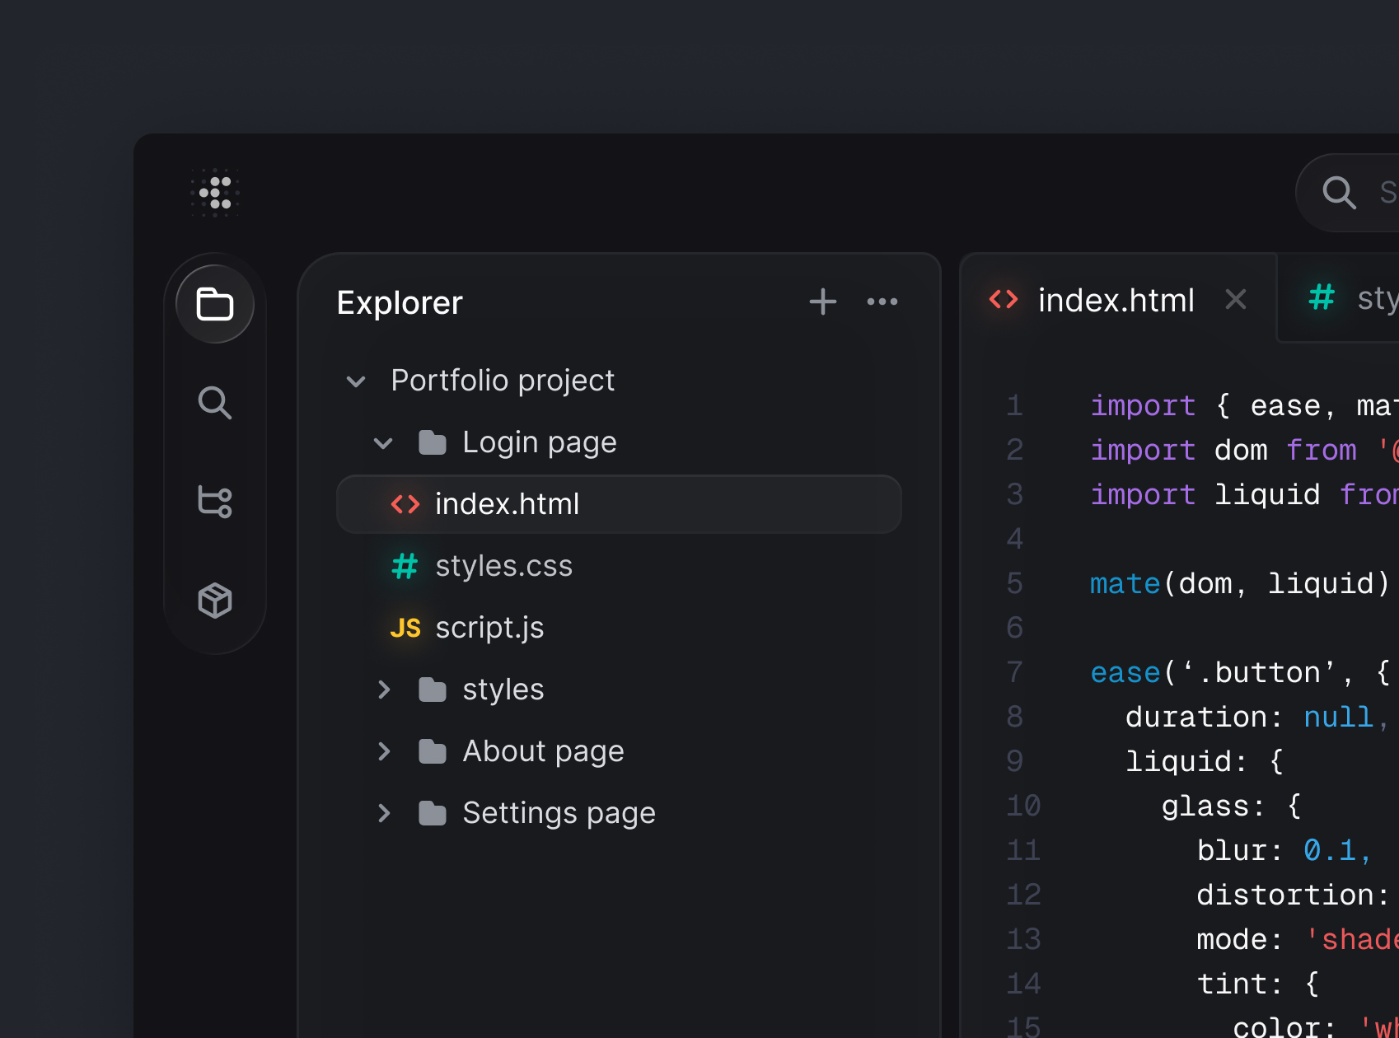
Task: Collapse the Login page folder
Action: coord(383,443)
